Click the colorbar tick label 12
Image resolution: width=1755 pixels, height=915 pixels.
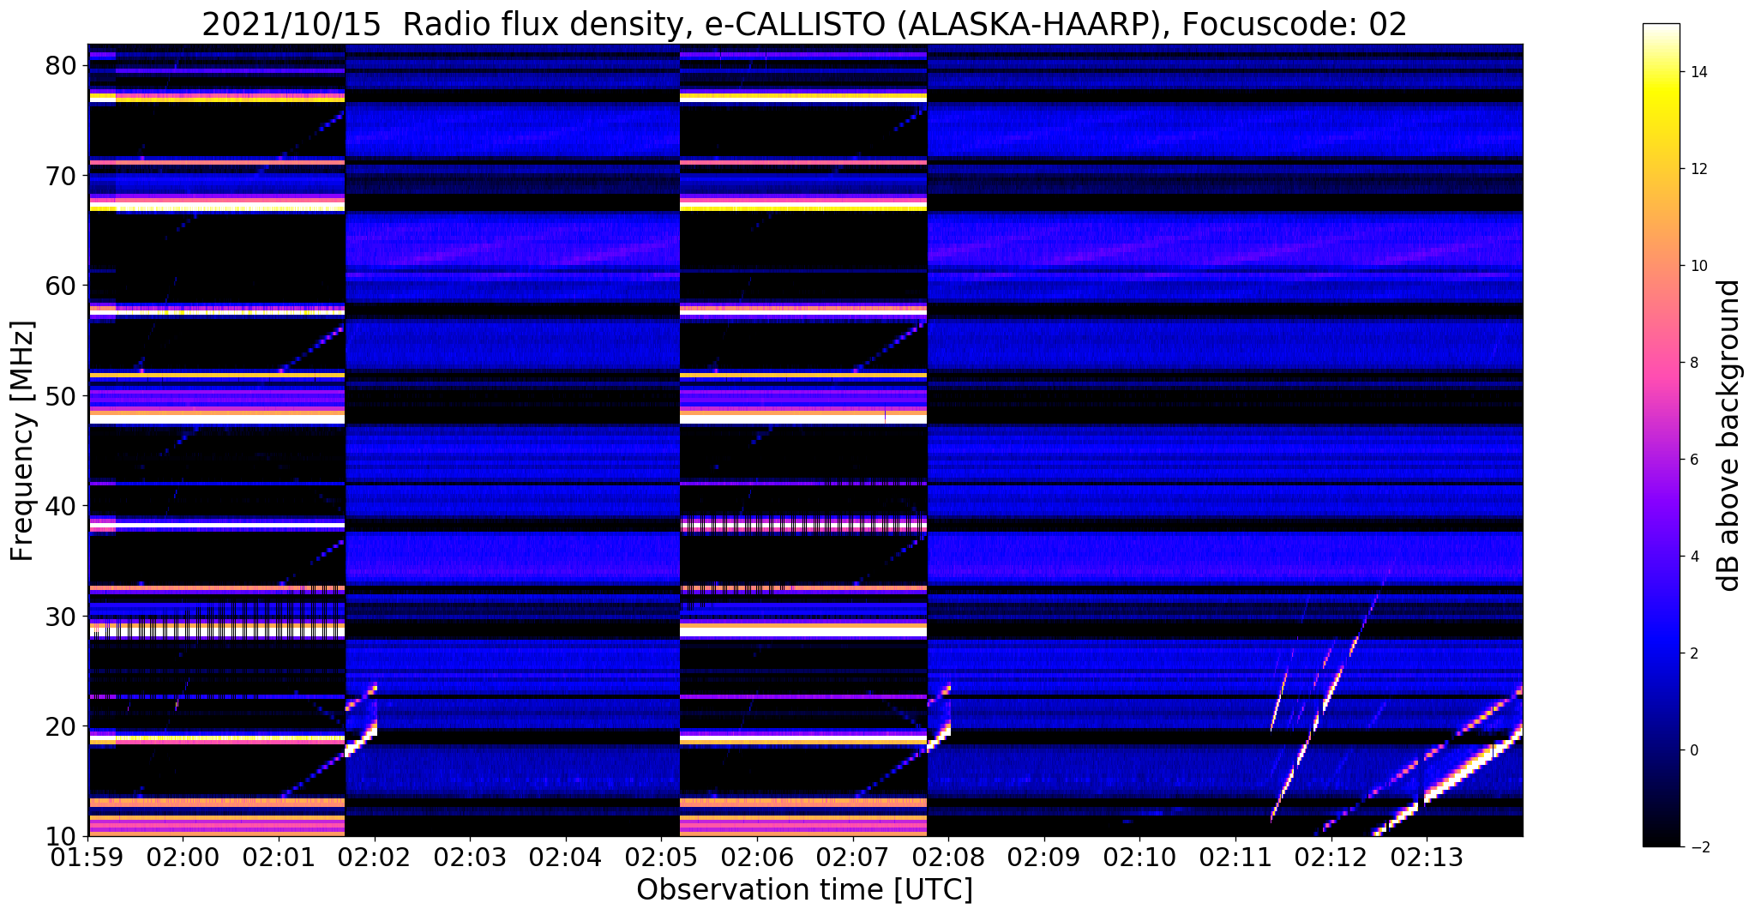(x=1698, y=169)
